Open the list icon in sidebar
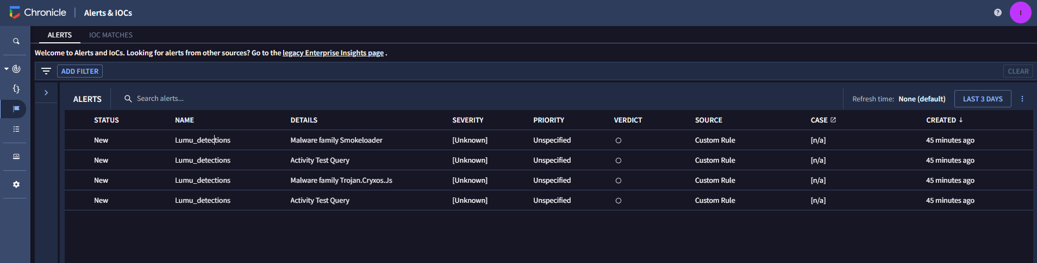 tap(16, 129)
